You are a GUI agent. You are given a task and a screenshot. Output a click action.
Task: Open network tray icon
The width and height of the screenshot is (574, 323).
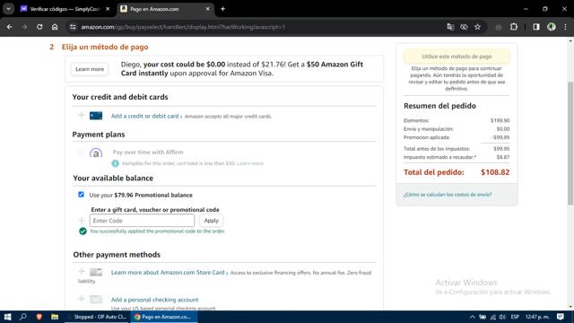tap(492, 317)
